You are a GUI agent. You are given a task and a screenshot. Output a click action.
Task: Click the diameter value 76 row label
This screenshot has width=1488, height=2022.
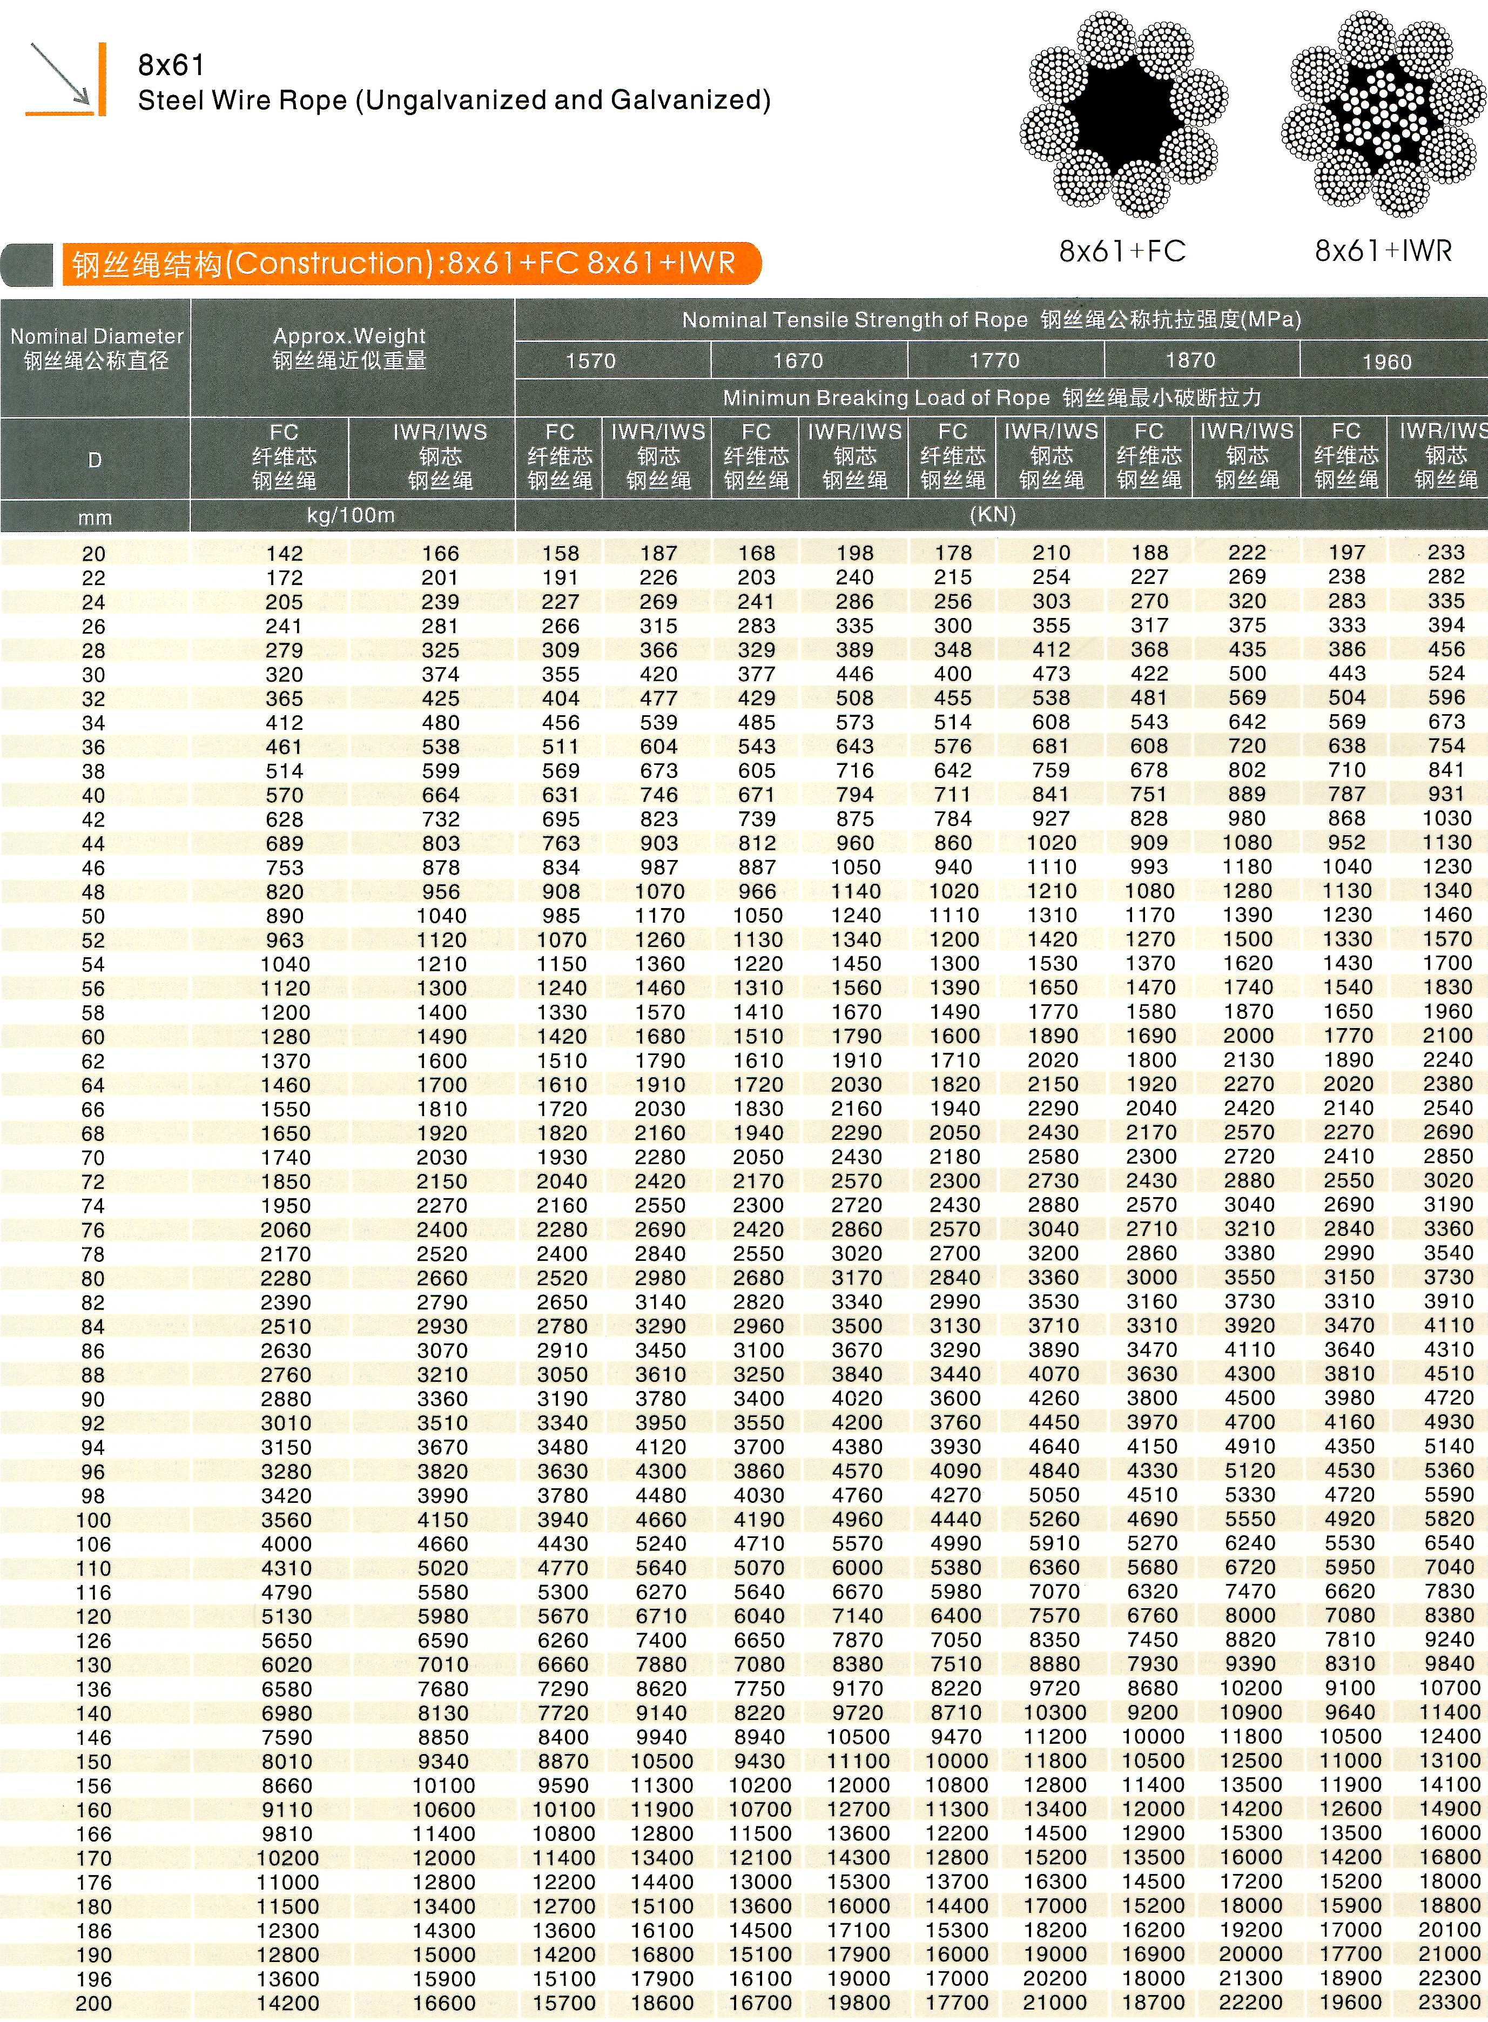93,1230
